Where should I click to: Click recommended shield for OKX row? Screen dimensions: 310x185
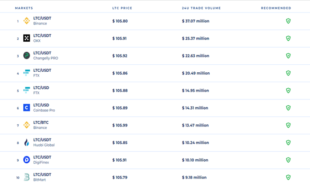[288, 38]
